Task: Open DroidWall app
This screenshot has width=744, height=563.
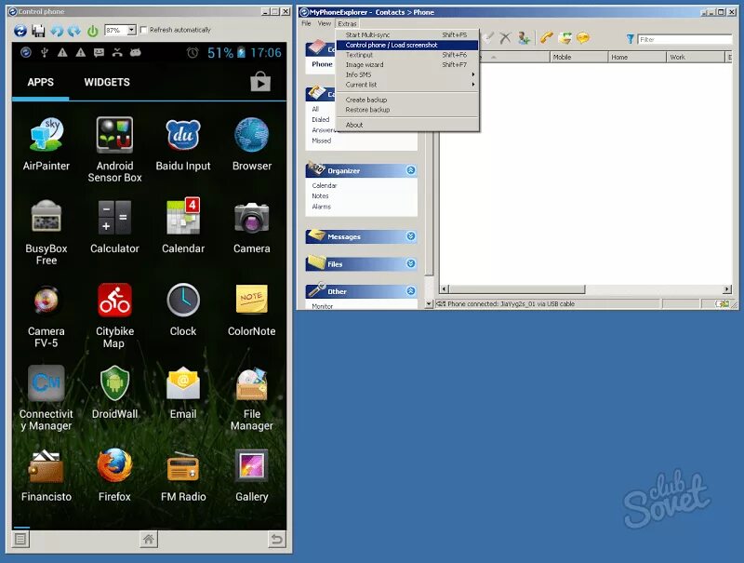Action: [114, 392]
